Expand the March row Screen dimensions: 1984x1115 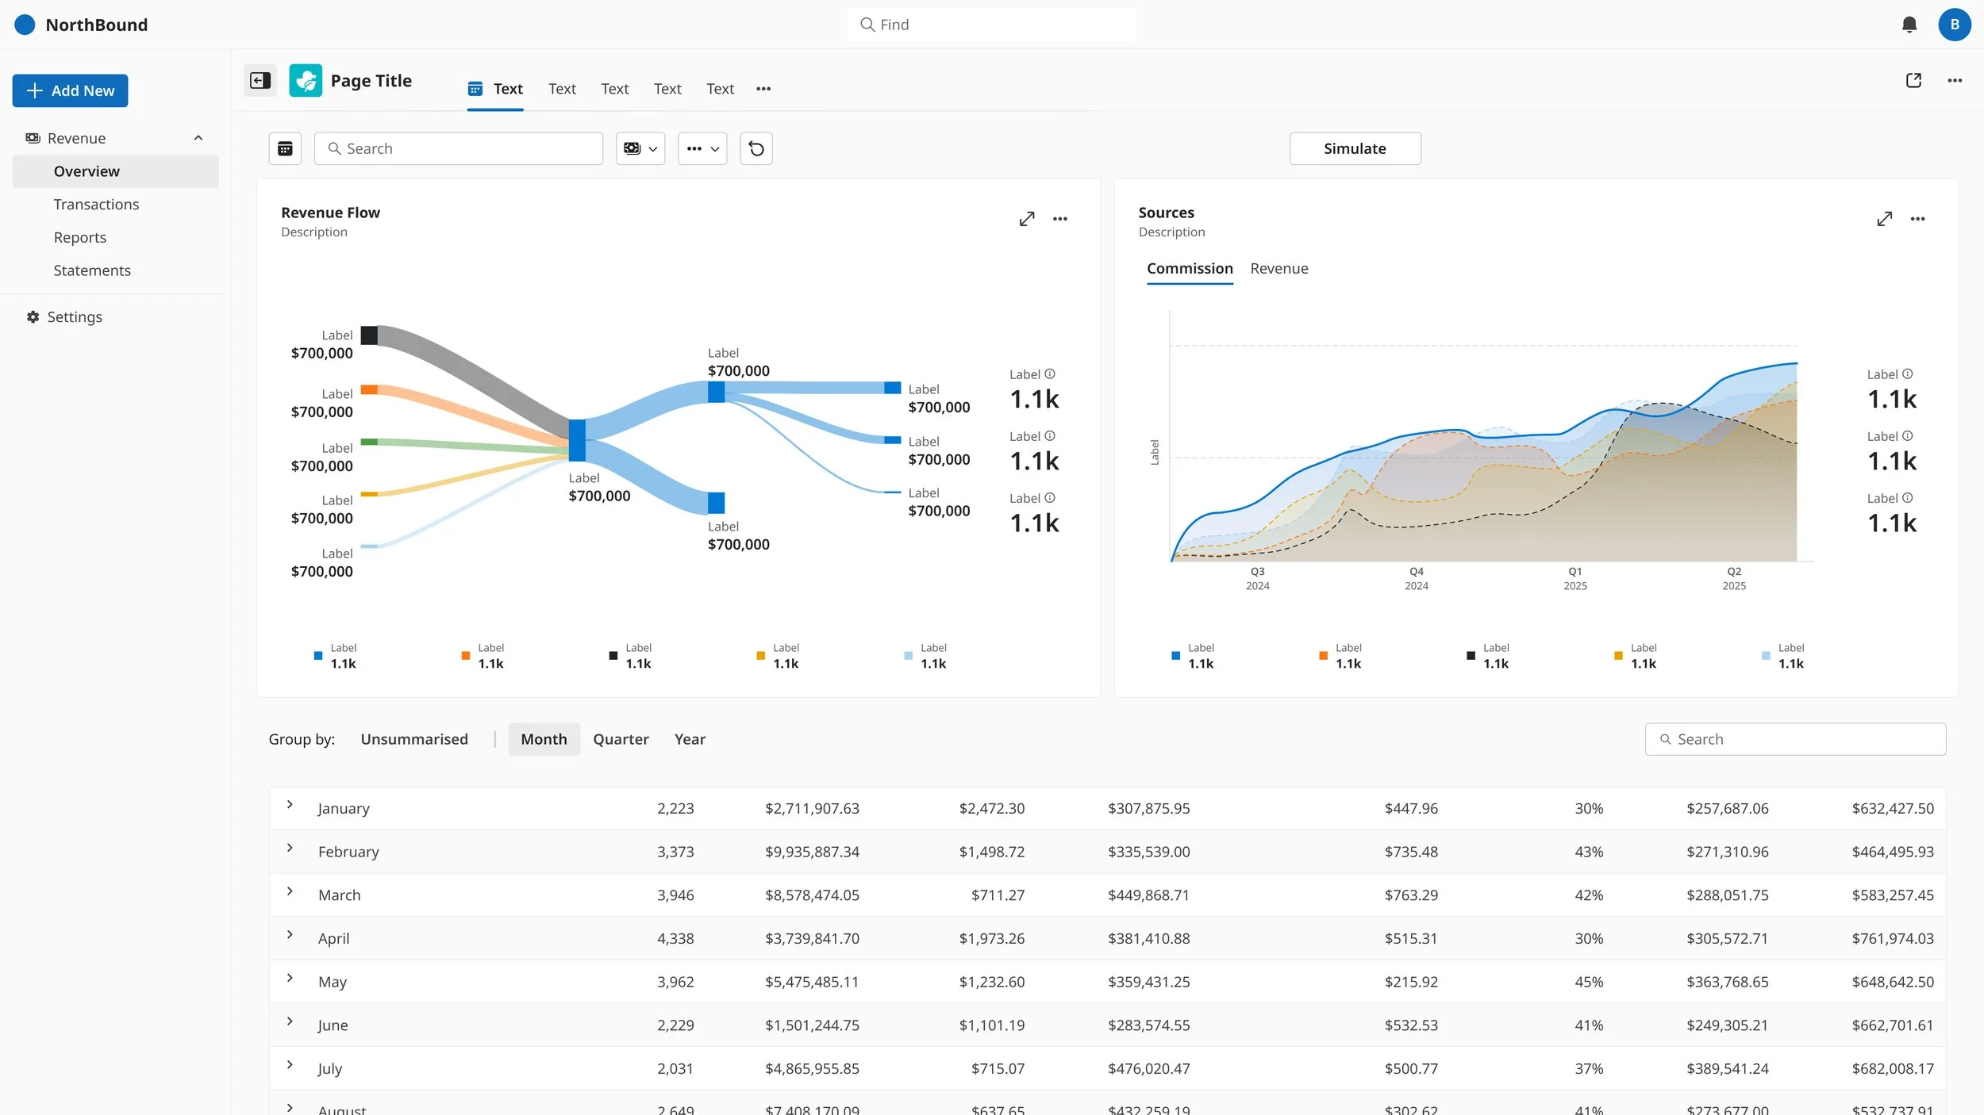click(290, 891)
